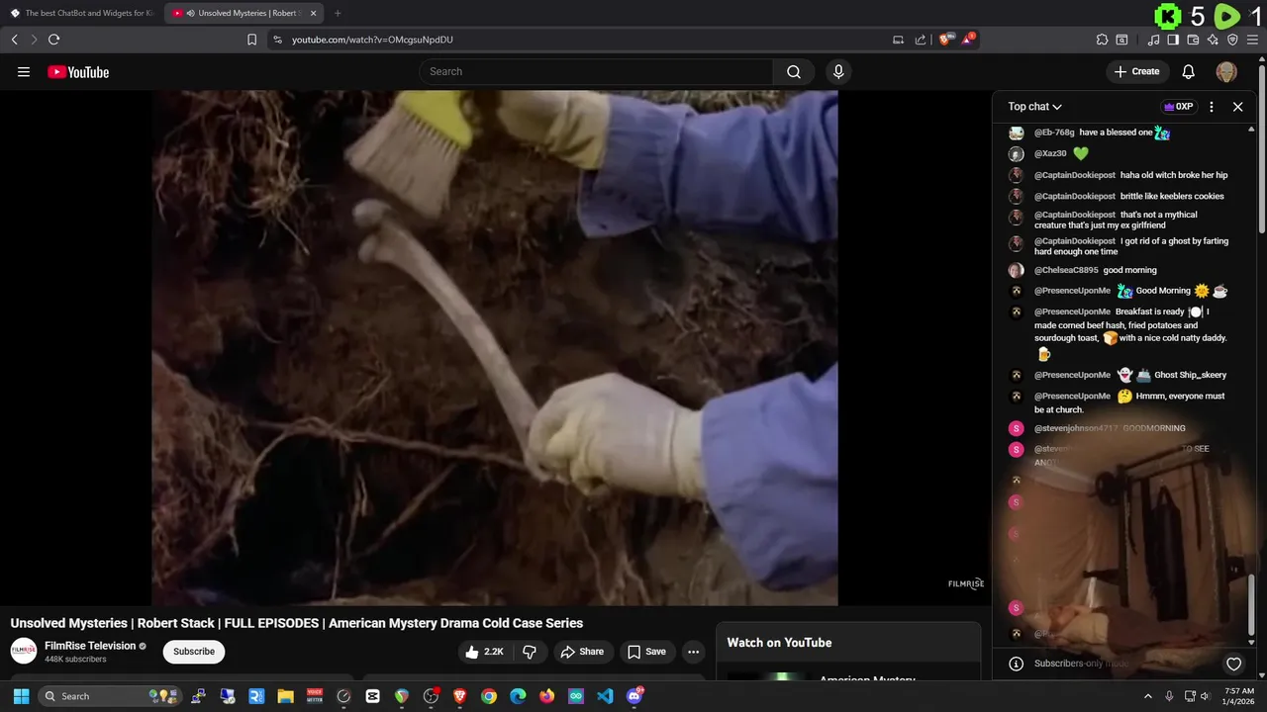This screenshot has width=1267, height=712.
Task: Open the YouTube guide hamburger menu
Action: coord(24,72)
